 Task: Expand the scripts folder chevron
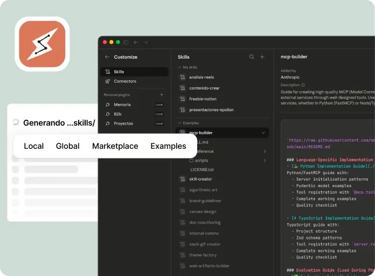265,161
